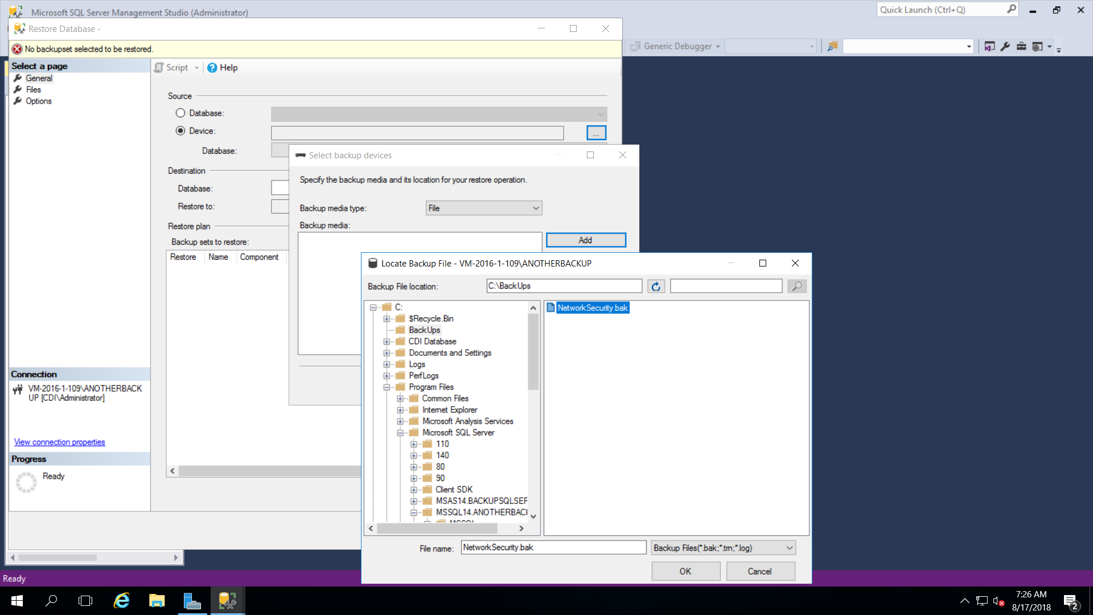
Task: Open the Backup Files type filter dropdown
Action: [723, 548]
